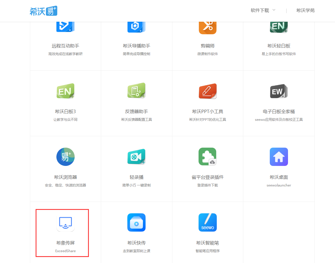Select the 希沃浏览器 title
This screenshot has width=335, height=263.
66,177
